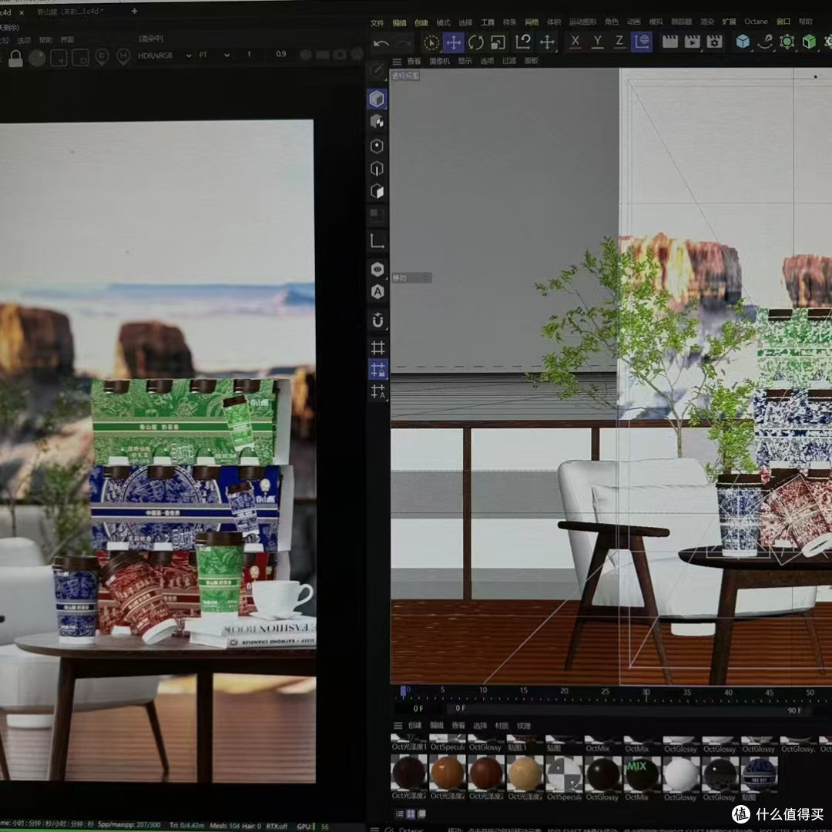The image size is (832, 832).
Task: Toggle Y axis lock
Action: (598, 42)
